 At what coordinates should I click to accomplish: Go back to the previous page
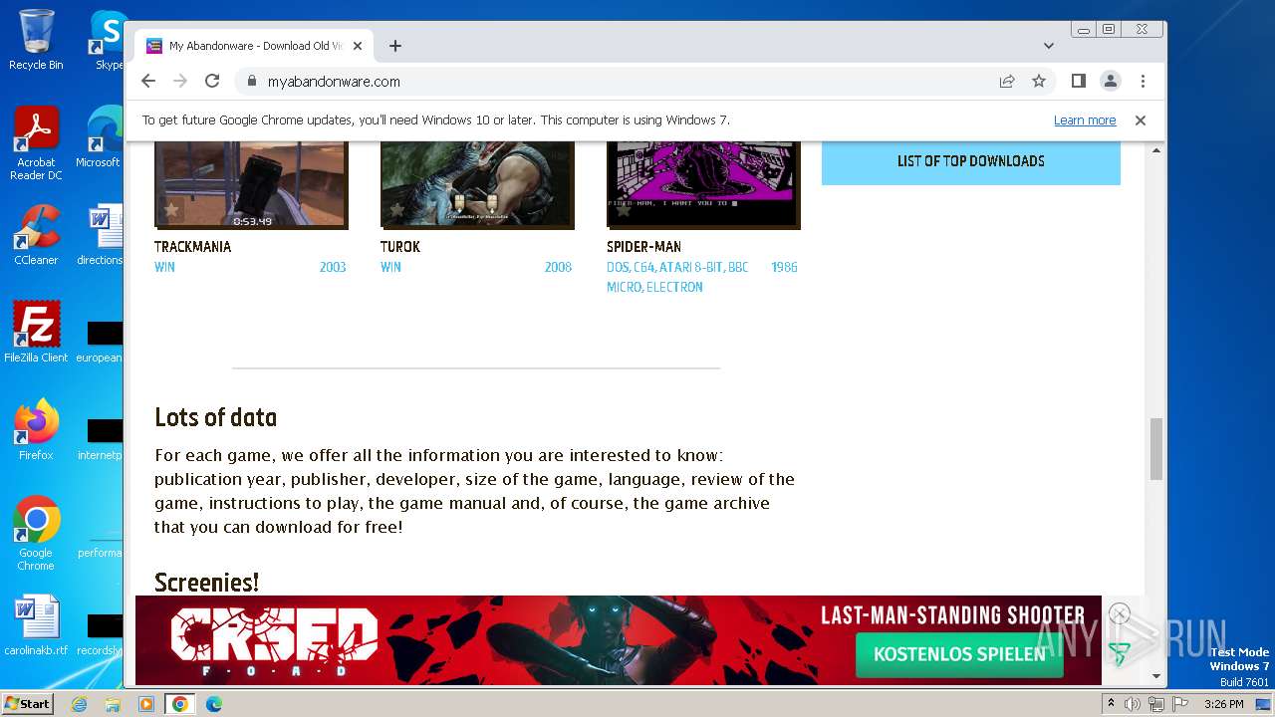click(x=148, y=82)
